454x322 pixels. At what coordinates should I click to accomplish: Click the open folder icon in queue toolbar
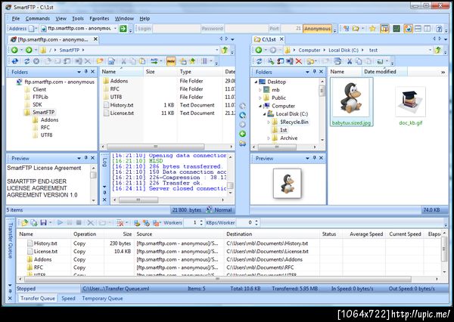(x=25, y=222)
